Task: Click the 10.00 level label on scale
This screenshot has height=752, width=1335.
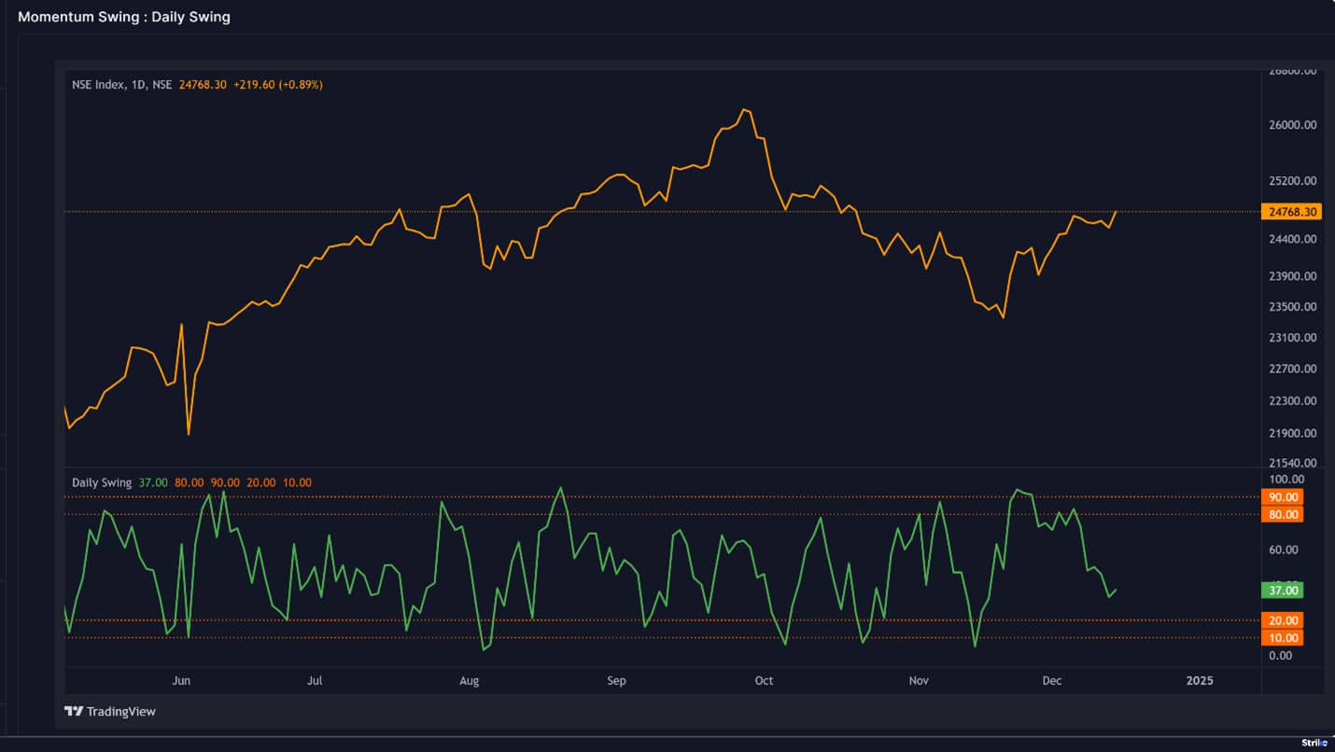Action: (x=1284, y=637)
